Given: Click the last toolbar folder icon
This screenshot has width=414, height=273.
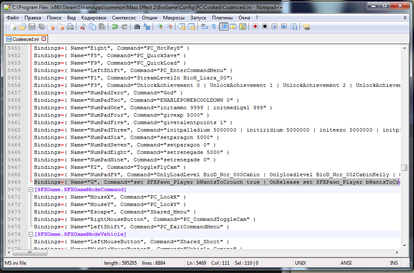Looking at the screenshot, I should point(307,26).
